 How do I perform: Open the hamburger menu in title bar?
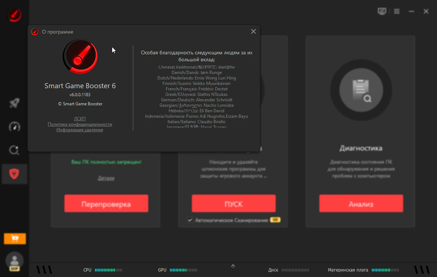pyautogui.click(x=397, y=11)
